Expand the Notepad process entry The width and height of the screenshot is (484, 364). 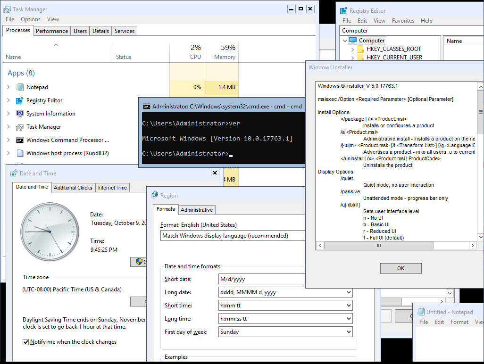click(8, 87)
